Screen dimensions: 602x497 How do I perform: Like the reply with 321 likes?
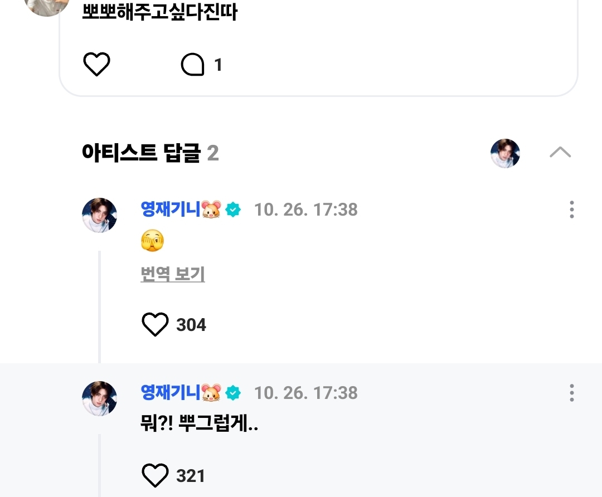pos(155,476)
